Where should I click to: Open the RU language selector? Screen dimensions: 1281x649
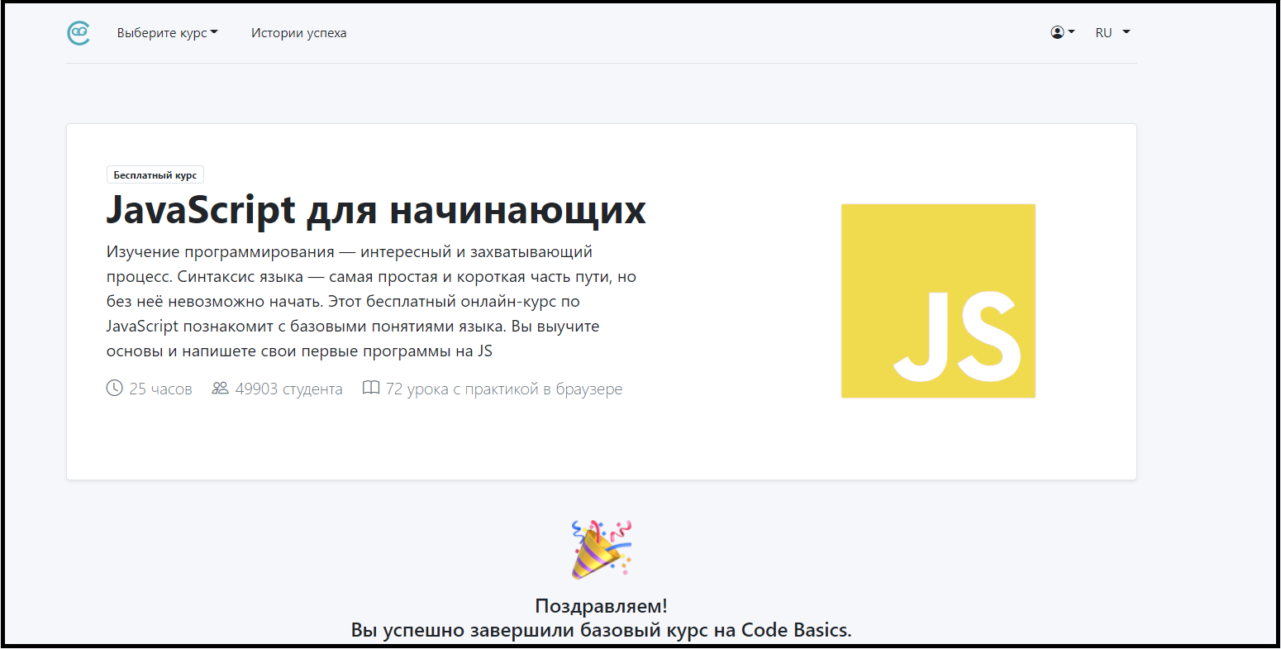[x=1112, y=33]
